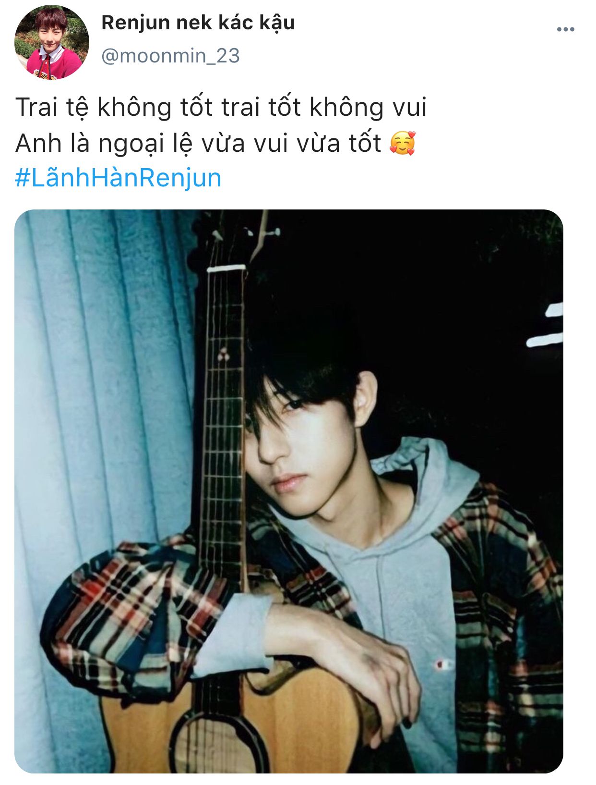This screenshot has width=596, height=785.
Task: Open the #LãnhHànRenjun hashtag
Action: point(118,178)
